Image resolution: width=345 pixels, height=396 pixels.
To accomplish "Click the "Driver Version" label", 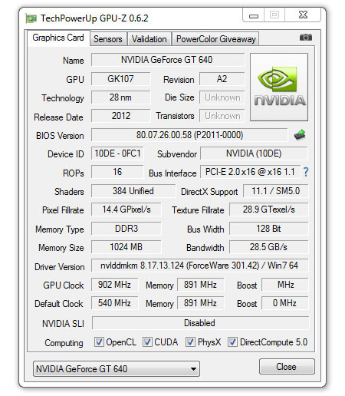I will point(60,267).
